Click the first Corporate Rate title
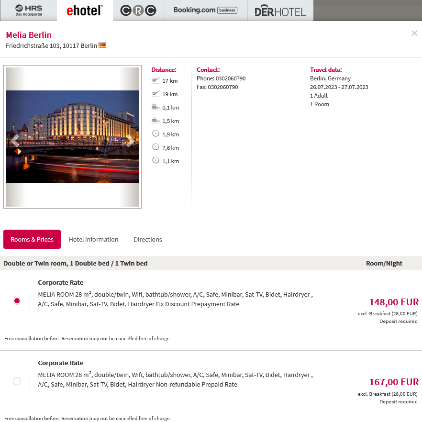The image size is (422, 422). pyautogui.click(x=61, y=283)
